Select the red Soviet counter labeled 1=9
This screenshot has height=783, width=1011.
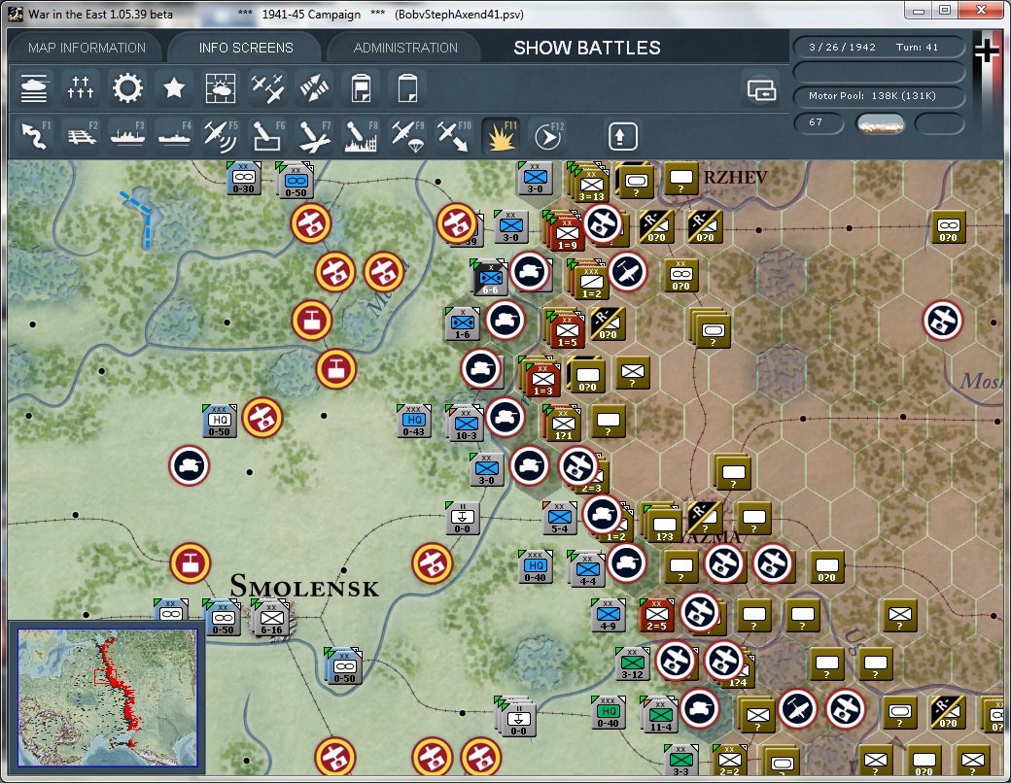pyautogui.click(x=566, y=230)
